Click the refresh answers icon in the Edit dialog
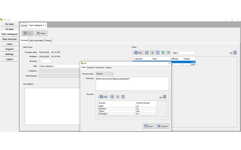The image size is (241, 150). pyautogui.click(x=123, y=97)
